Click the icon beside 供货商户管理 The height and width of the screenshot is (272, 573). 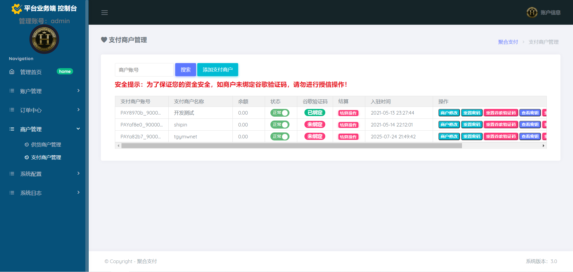click(27, 145)
